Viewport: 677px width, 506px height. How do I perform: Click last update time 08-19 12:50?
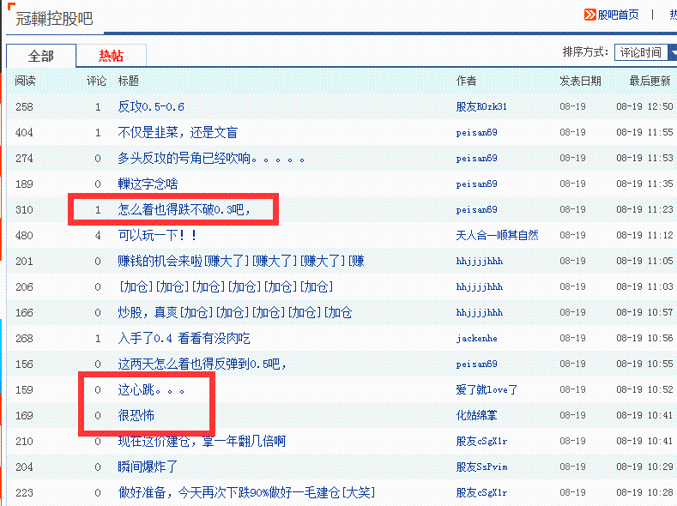[x=644, y=106]
